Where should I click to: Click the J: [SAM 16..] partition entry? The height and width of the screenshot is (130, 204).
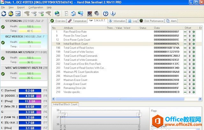pyautogui.click(x=24, y=117)
